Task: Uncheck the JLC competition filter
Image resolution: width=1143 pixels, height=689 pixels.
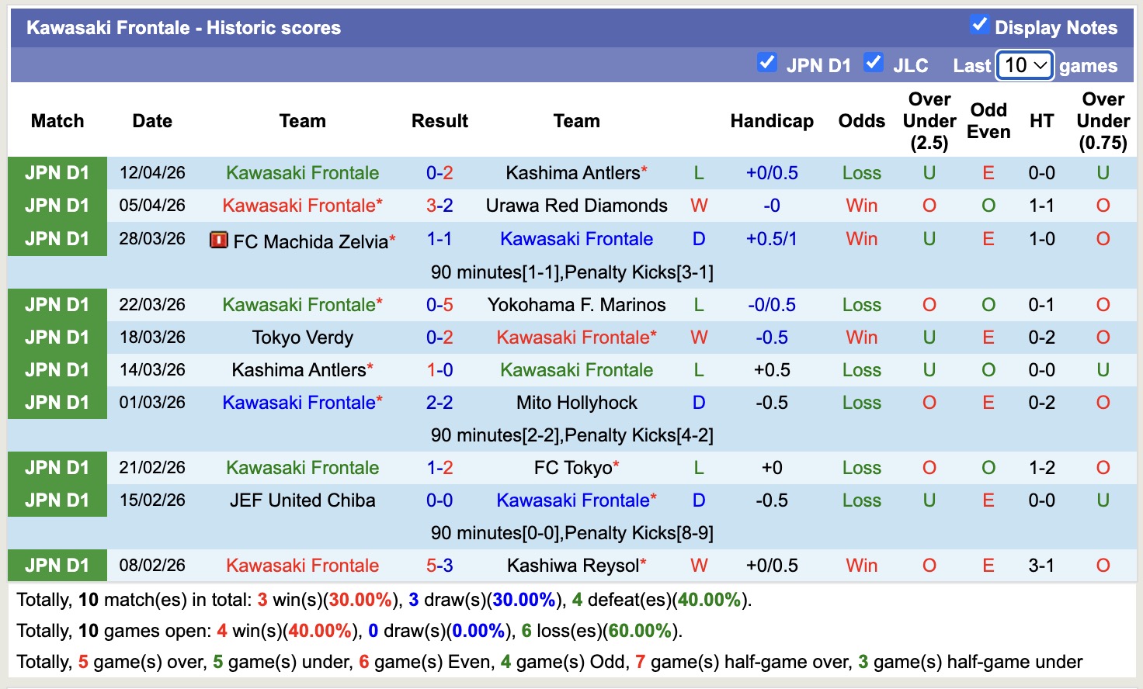Action: [874, 64]
